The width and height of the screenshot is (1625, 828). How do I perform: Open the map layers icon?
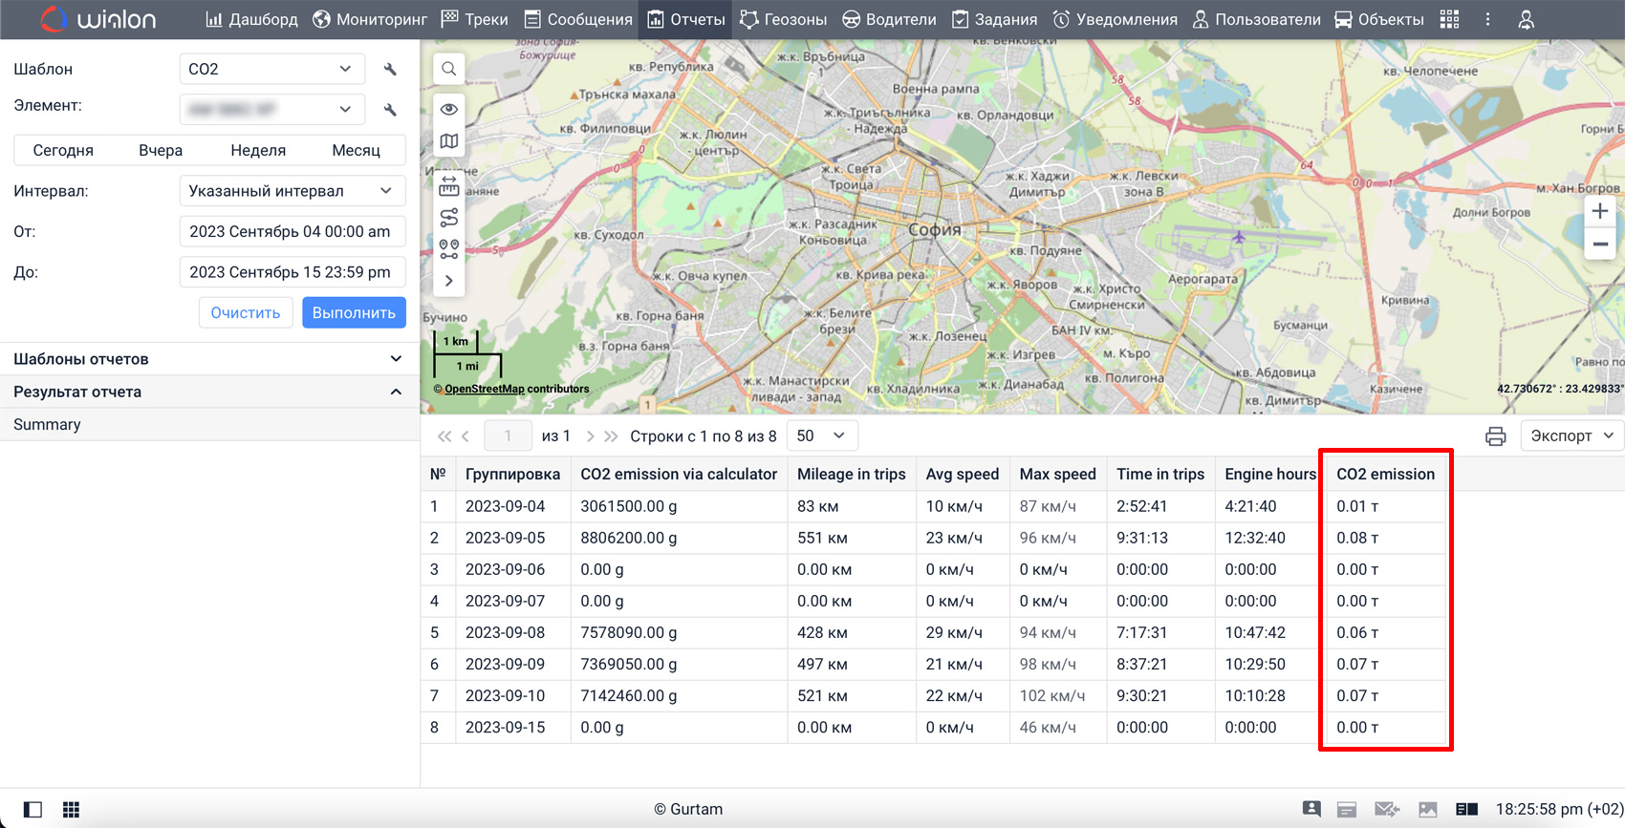(448, 142)
